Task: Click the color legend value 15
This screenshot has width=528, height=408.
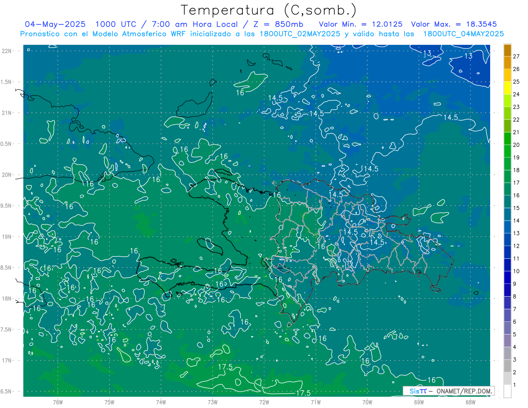Action: pyautogui.click(x=517, y=208)
